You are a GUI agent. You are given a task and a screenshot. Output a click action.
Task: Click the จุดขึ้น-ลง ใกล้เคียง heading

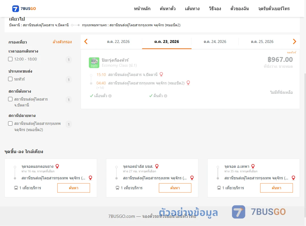pyautogui.click(x=24, y=151)
